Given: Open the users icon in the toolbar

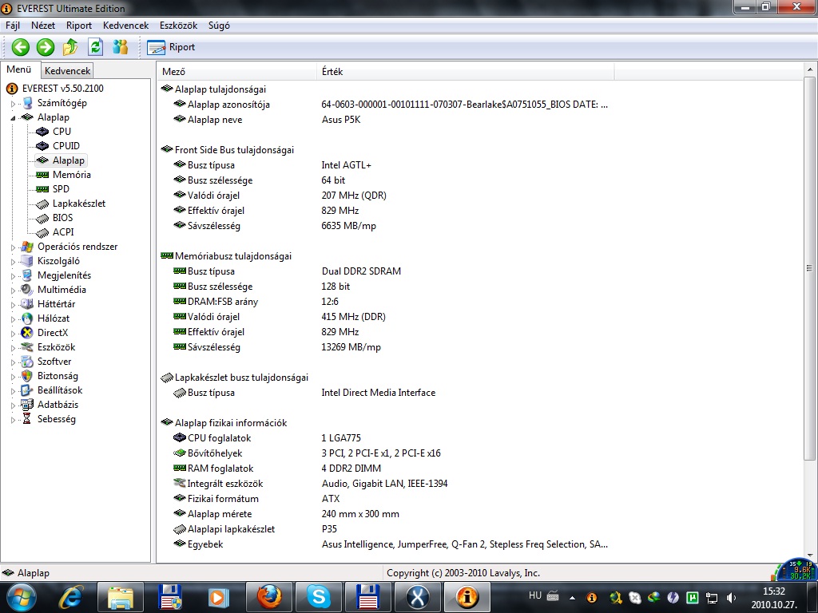Looking at the screenshot, I should click(121, 47).
